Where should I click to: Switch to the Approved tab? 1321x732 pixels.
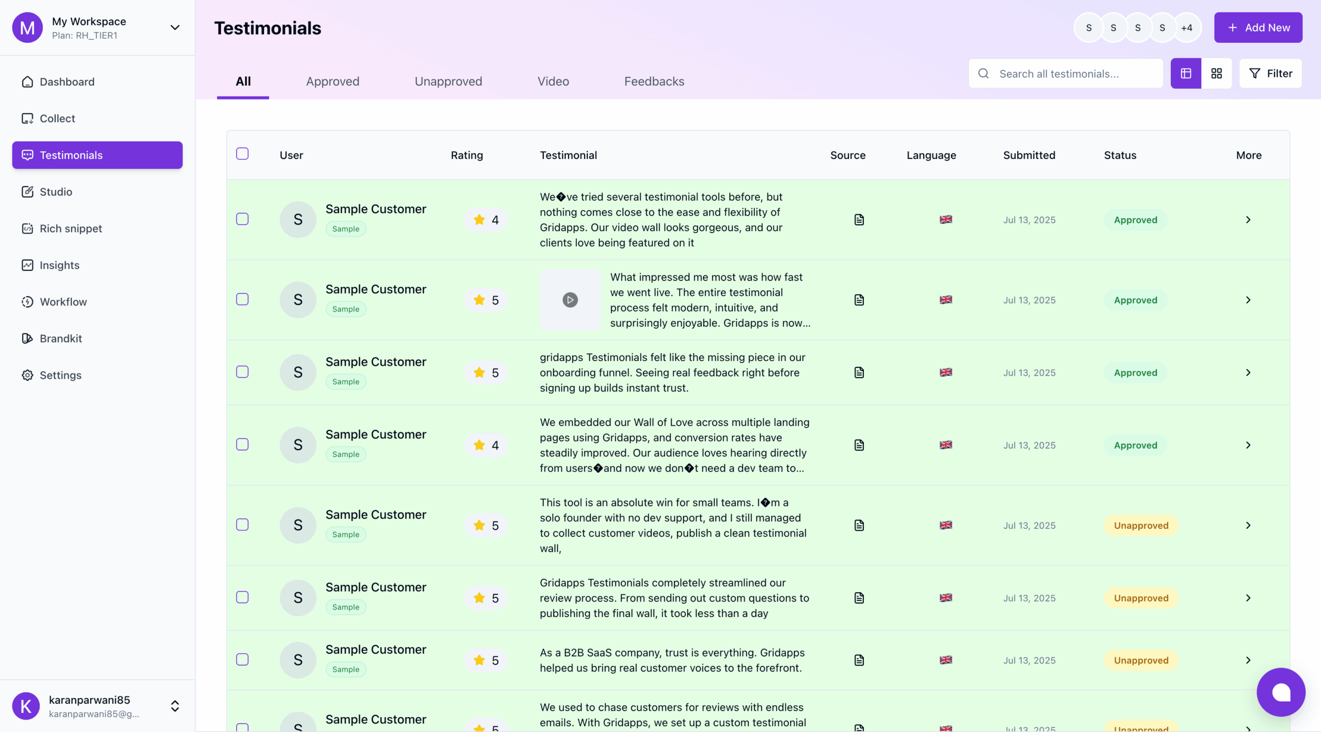332,81
